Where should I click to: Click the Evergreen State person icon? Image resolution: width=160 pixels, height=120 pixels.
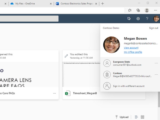click(107, 63)
